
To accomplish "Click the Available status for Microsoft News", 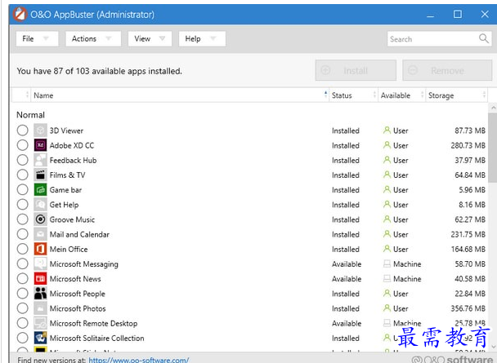I will pos(347,279).
